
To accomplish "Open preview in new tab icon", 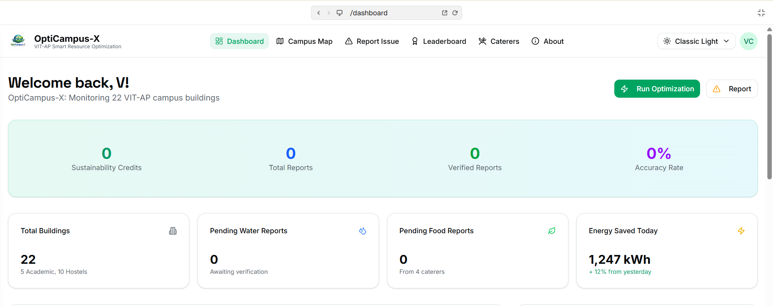I will point(445,13).
